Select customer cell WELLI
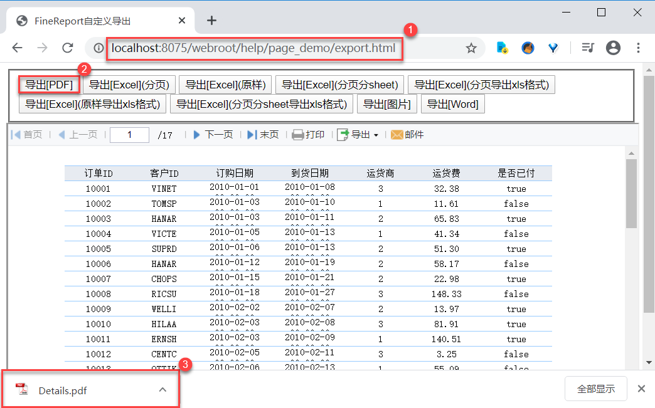The width and height of the screenshot is (655, 408). (164, 309)
